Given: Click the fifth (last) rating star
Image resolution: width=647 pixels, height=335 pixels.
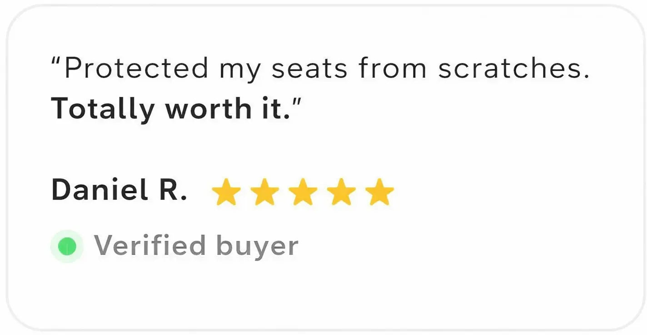Looking at the screenshot, I should pos(380,192).
